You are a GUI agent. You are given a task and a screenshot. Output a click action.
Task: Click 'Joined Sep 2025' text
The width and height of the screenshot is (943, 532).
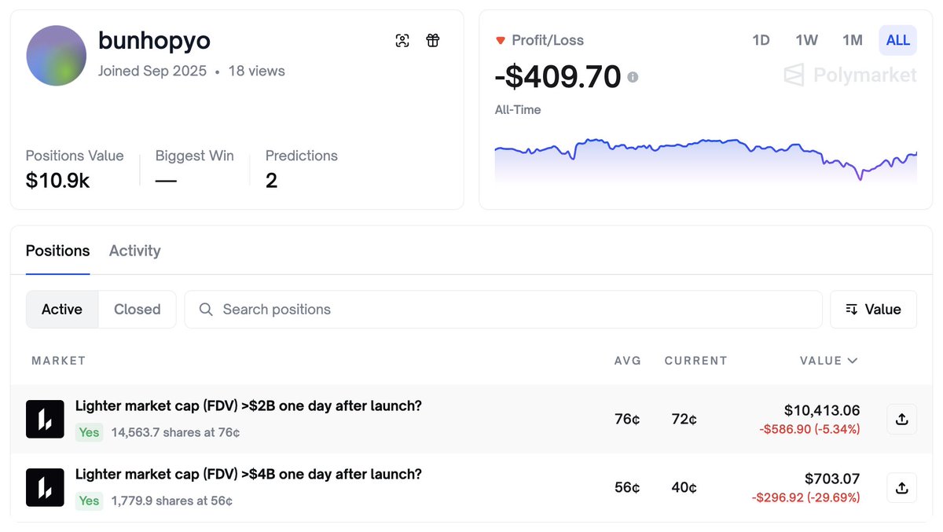tap(152, 71)
